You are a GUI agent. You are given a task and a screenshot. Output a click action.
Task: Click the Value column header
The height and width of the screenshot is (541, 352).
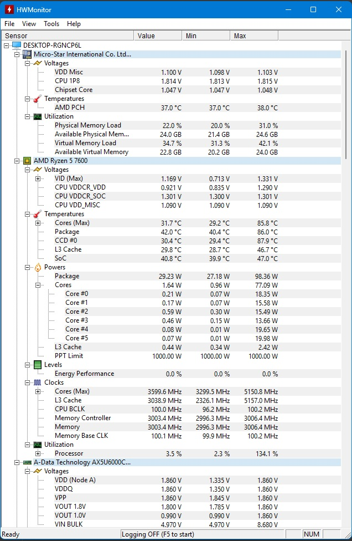[x=158, y=35]
